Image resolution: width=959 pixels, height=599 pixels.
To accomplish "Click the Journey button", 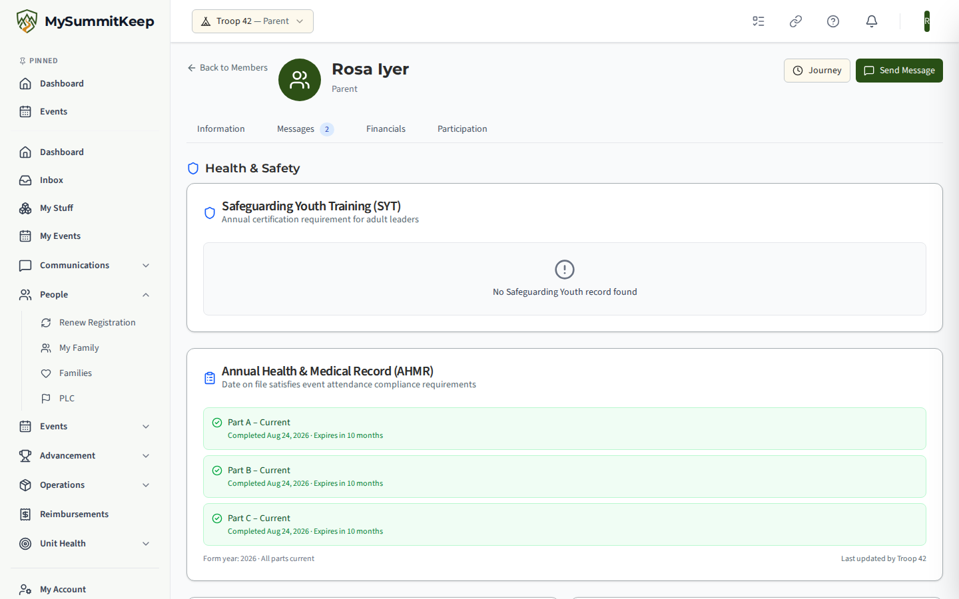I will [x=817, y=71].
